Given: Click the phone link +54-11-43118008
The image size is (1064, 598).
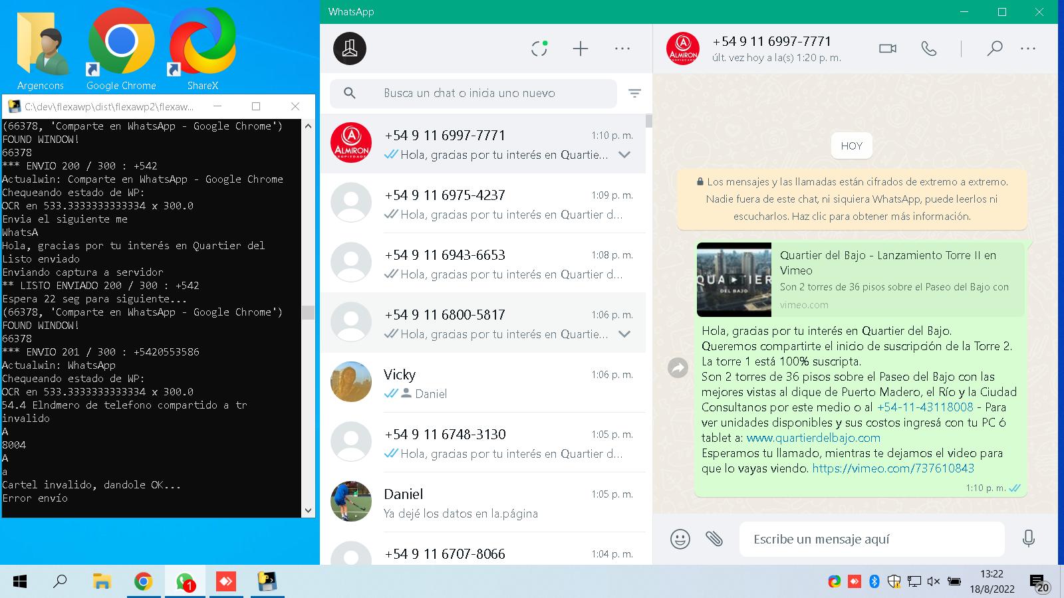Looking at the screenshot, I should [925, 407].
